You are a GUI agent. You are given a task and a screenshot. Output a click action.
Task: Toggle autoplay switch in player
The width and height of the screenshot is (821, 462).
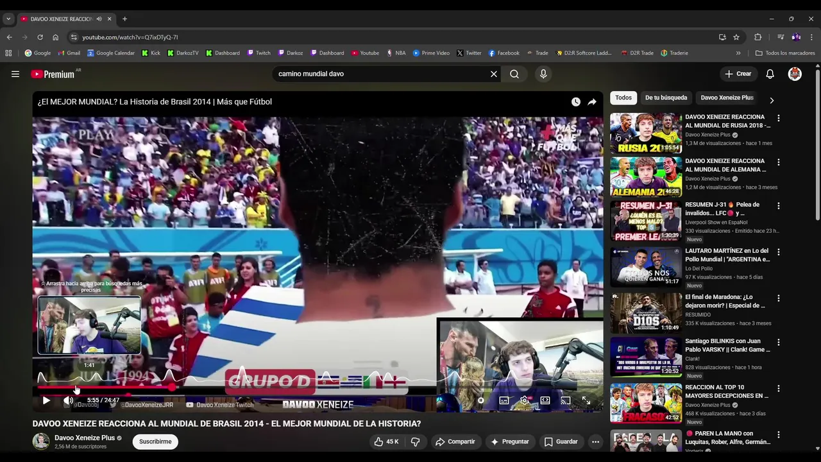[480, 400]
